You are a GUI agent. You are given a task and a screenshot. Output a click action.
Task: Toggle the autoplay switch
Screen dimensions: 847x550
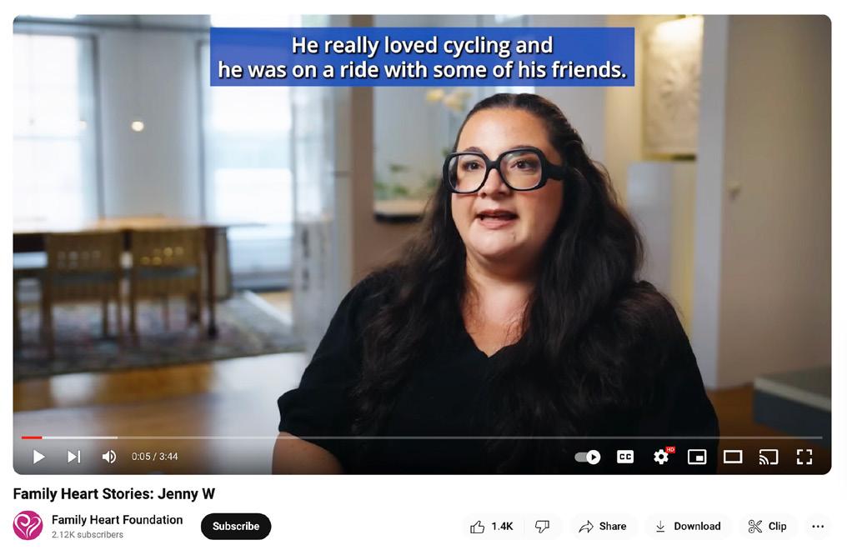pos(588,457)
